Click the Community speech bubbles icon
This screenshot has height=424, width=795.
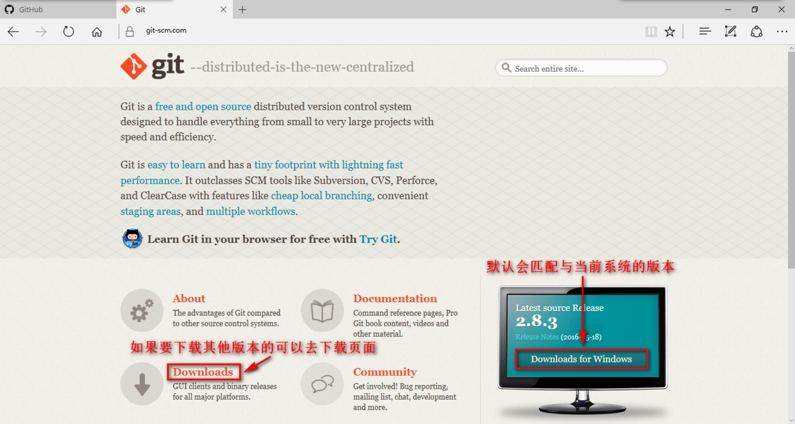pyautogui.click(x=322, y=384)
